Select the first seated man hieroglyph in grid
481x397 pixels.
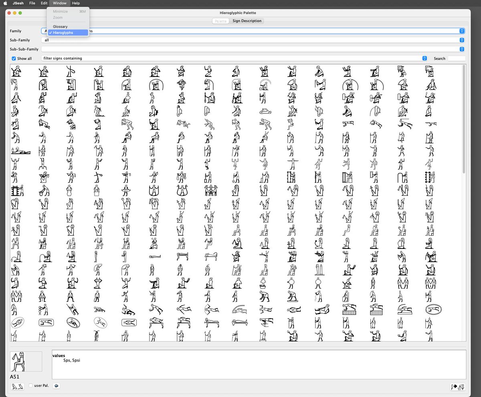(x=16, y=71)
